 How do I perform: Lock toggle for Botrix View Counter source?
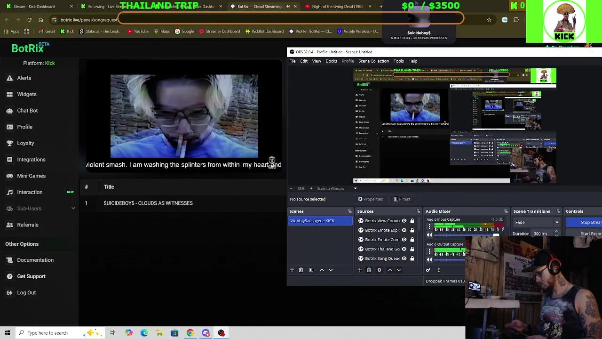pos(412,221)
